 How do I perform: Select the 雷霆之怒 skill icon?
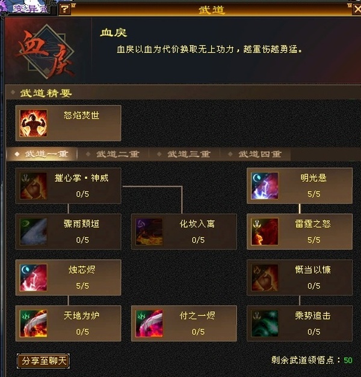pyautogui.click(x=265, y=232)
